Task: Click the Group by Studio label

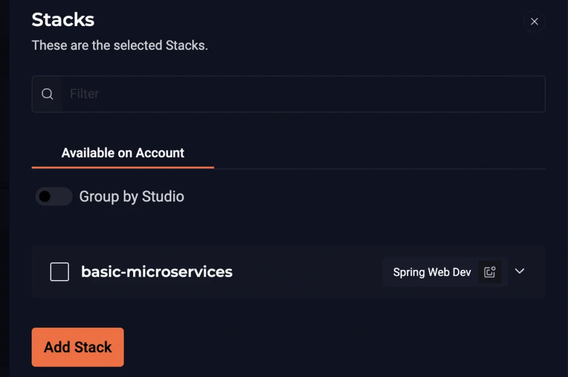Action: (x=131, y=197)
